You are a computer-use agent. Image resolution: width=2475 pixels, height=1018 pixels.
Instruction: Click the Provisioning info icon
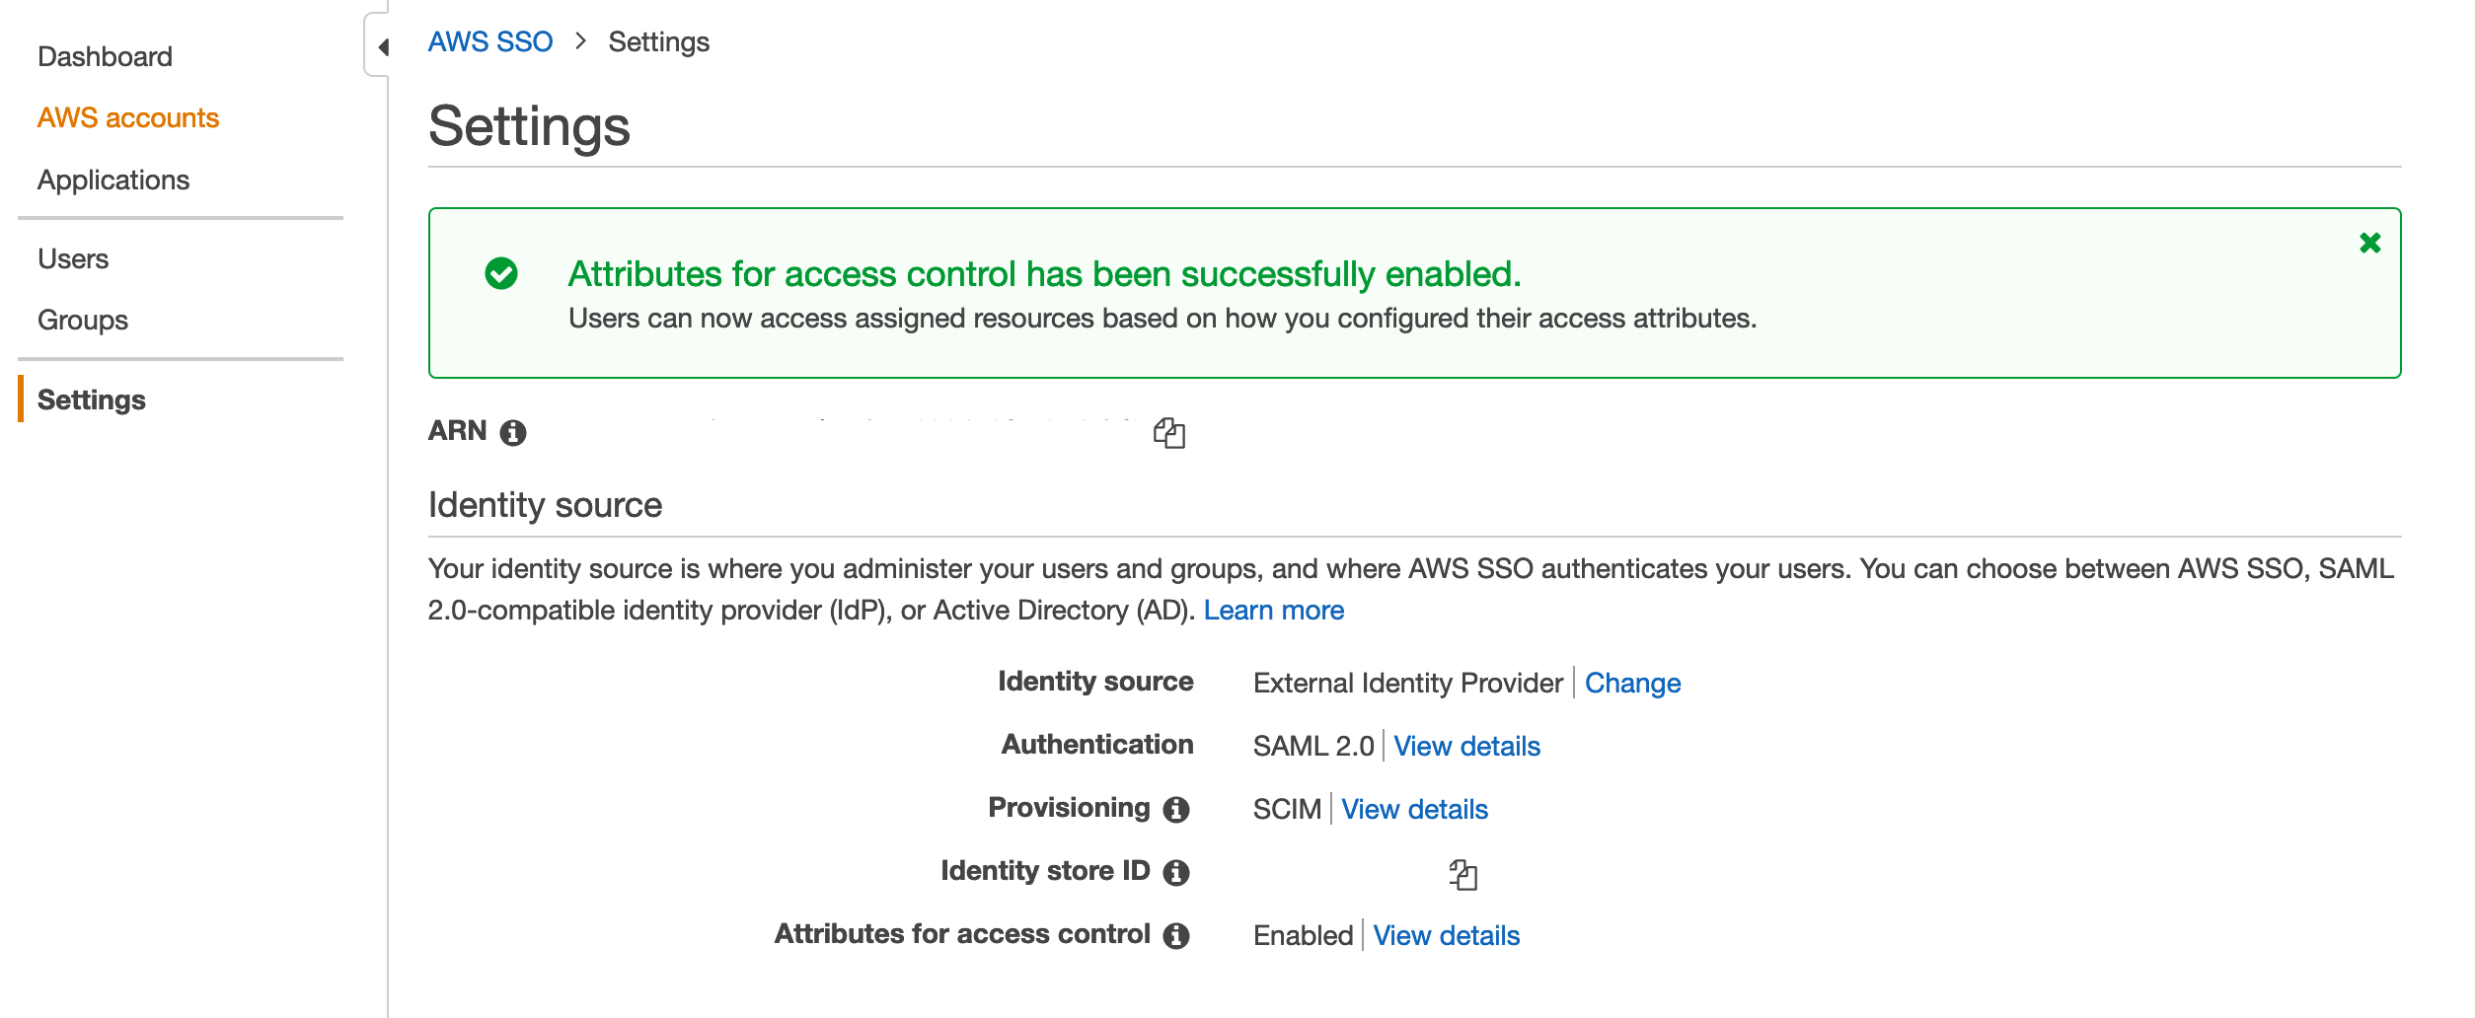click(1174, 809)
